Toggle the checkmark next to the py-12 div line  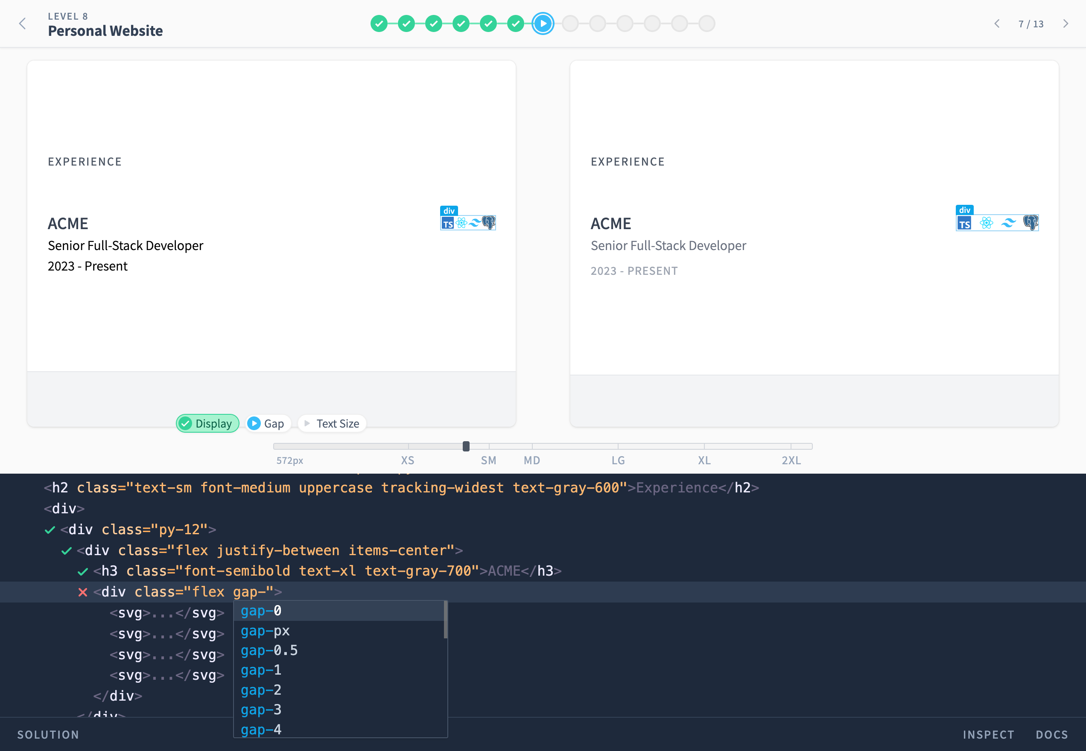pos(50,530)
